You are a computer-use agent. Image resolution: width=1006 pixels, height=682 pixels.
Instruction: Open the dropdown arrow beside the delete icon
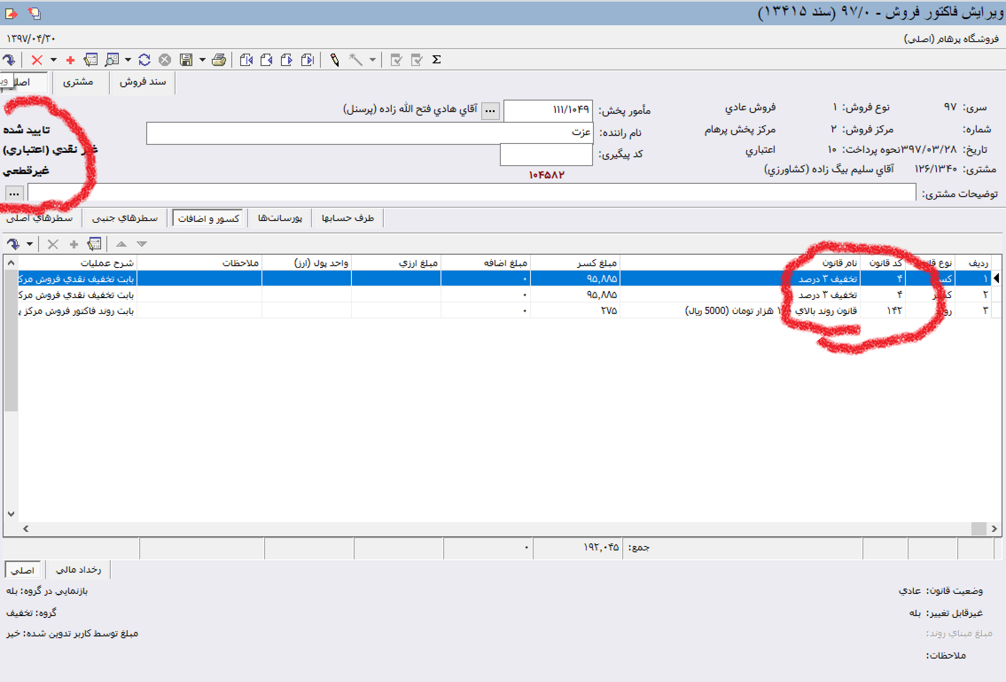pyautogui.click(x=54, y=60)
